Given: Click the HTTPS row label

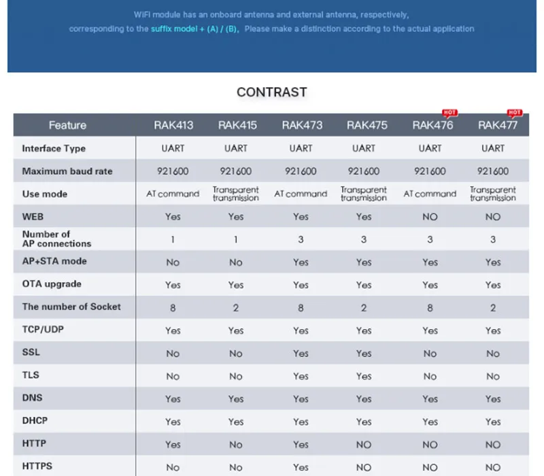Looking at the screenshot, I should (x=37, y=466).
